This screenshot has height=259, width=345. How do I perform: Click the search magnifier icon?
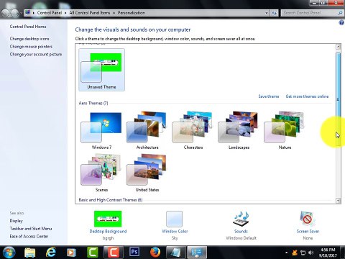pyautogui.click(x=340, y=13)
